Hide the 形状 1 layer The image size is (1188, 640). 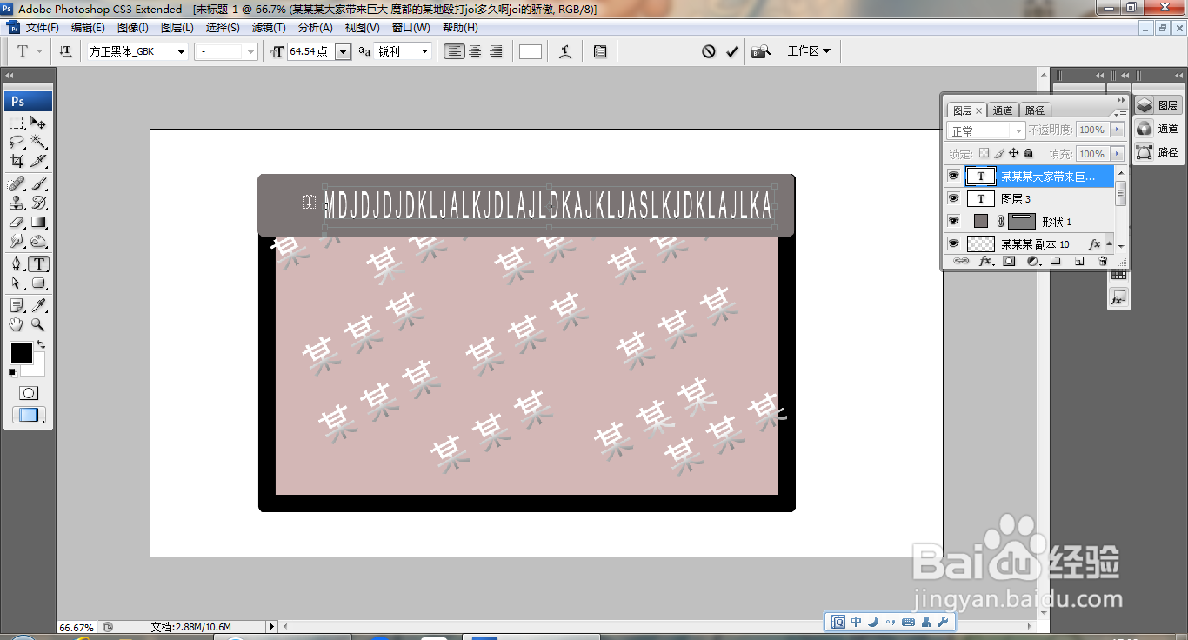[953, 221]
